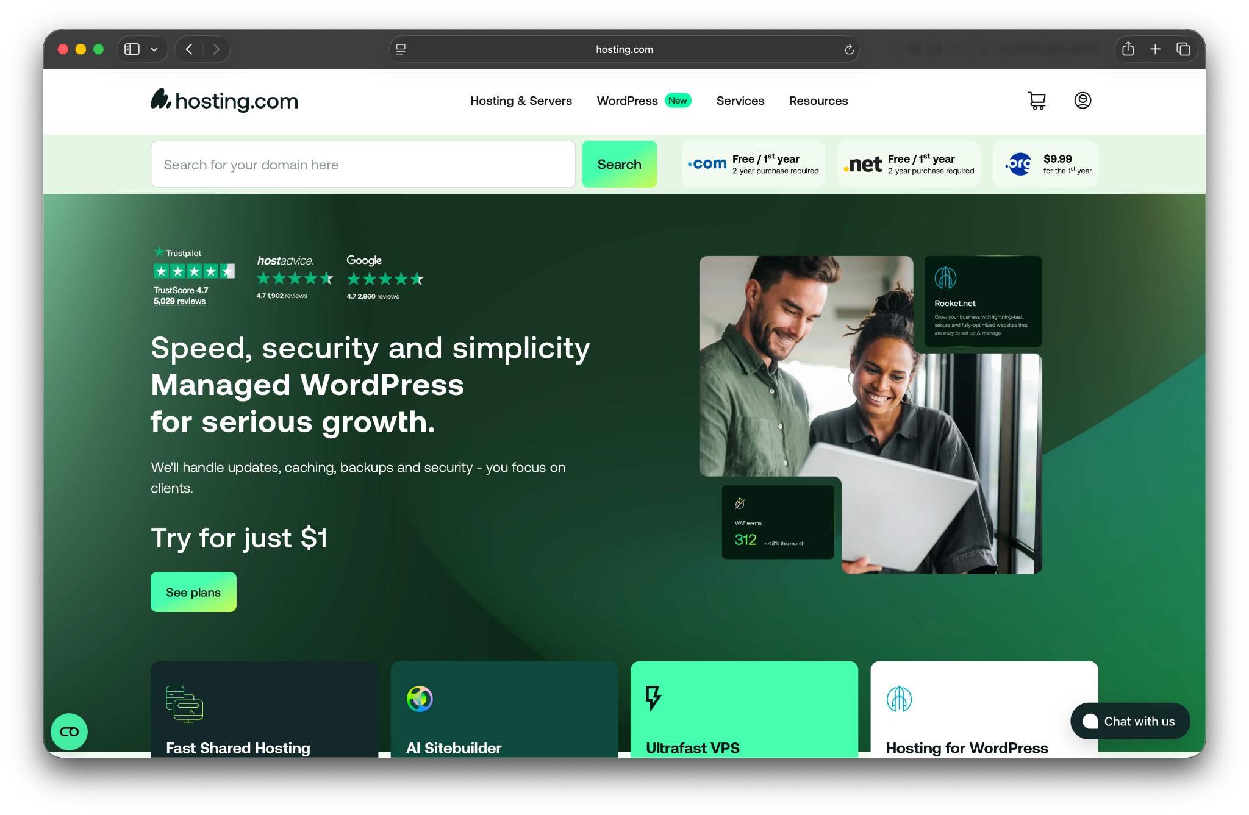1249x815 pixels.
Task: Click the Try for just $1 text
Action: click(x=239, y=538)
